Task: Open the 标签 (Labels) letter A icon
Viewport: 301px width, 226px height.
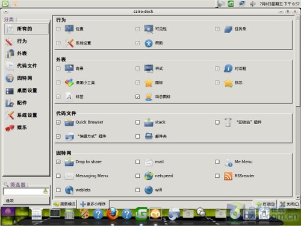Action: click(x=69, y=97)
